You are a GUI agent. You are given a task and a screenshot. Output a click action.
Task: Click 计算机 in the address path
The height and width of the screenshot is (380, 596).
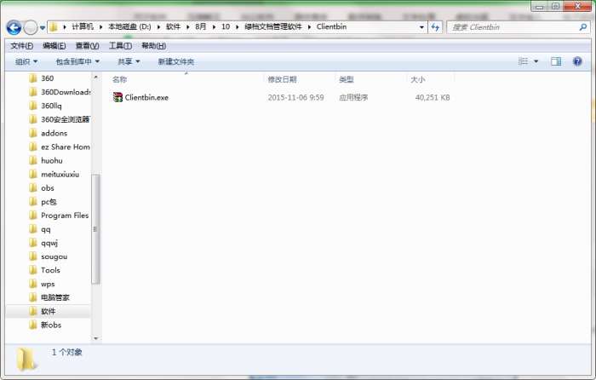click(x=83, y=27)
